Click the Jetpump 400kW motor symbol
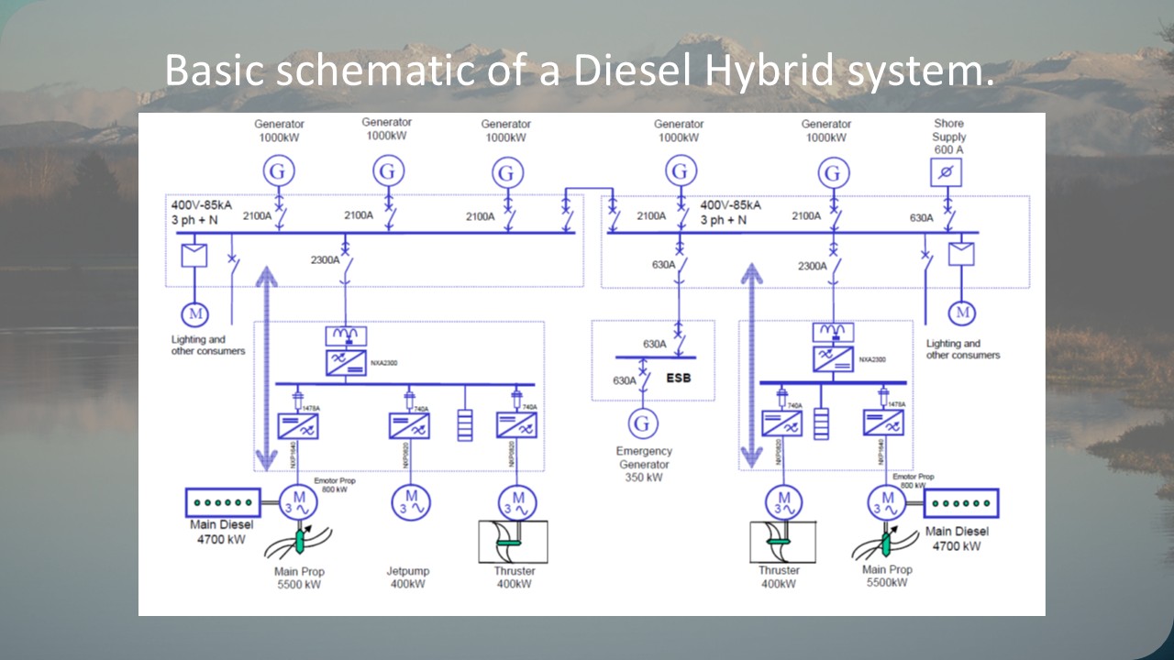The height and width of the screenshot is (660, 1174). 409,501
